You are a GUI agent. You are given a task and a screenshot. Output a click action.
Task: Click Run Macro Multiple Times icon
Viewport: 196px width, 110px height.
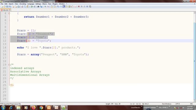pos(87,6)
